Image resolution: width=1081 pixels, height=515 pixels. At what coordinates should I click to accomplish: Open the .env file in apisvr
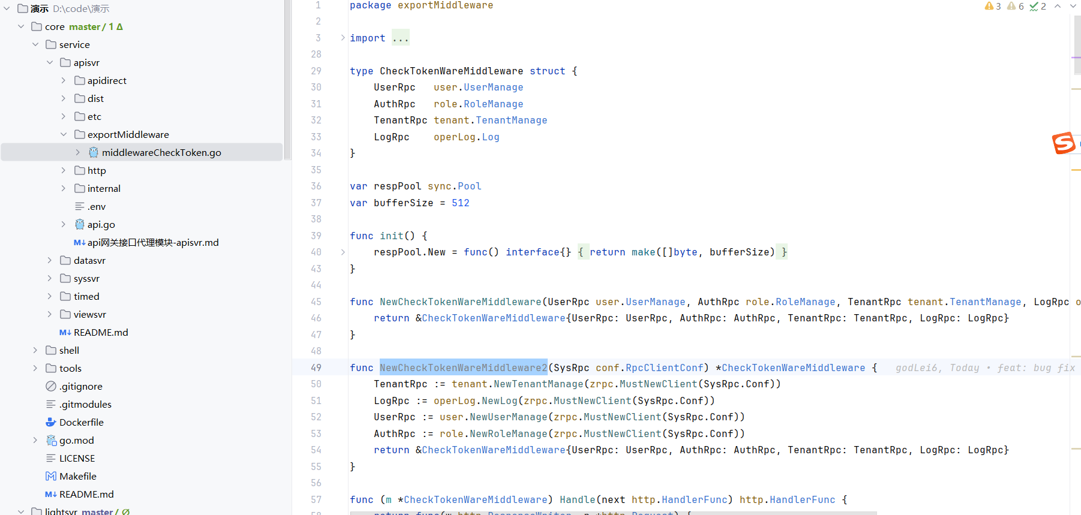(x=96, y=206)
